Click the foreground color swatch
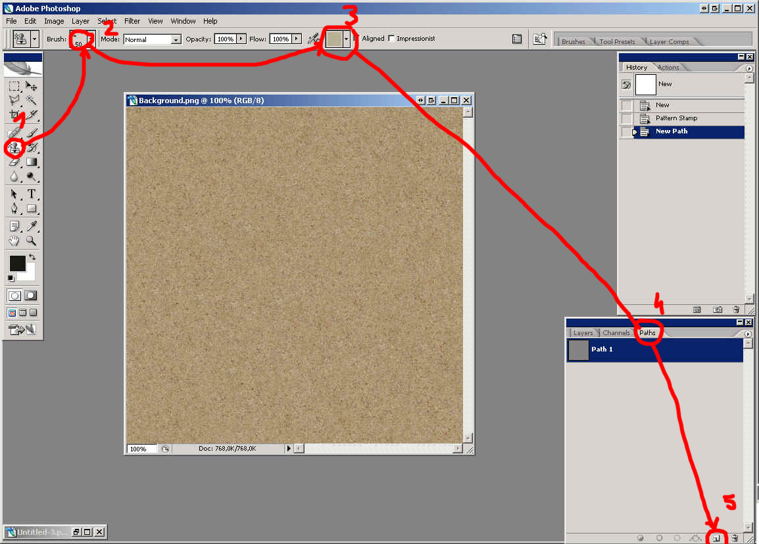 pos(17,263)
